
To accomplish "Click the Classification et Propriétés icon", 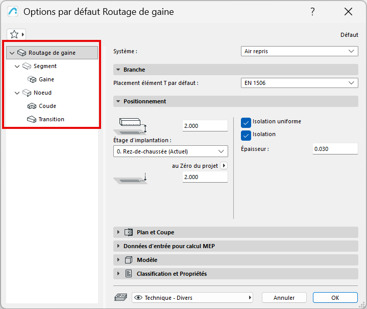I will (x=129, y=274).
